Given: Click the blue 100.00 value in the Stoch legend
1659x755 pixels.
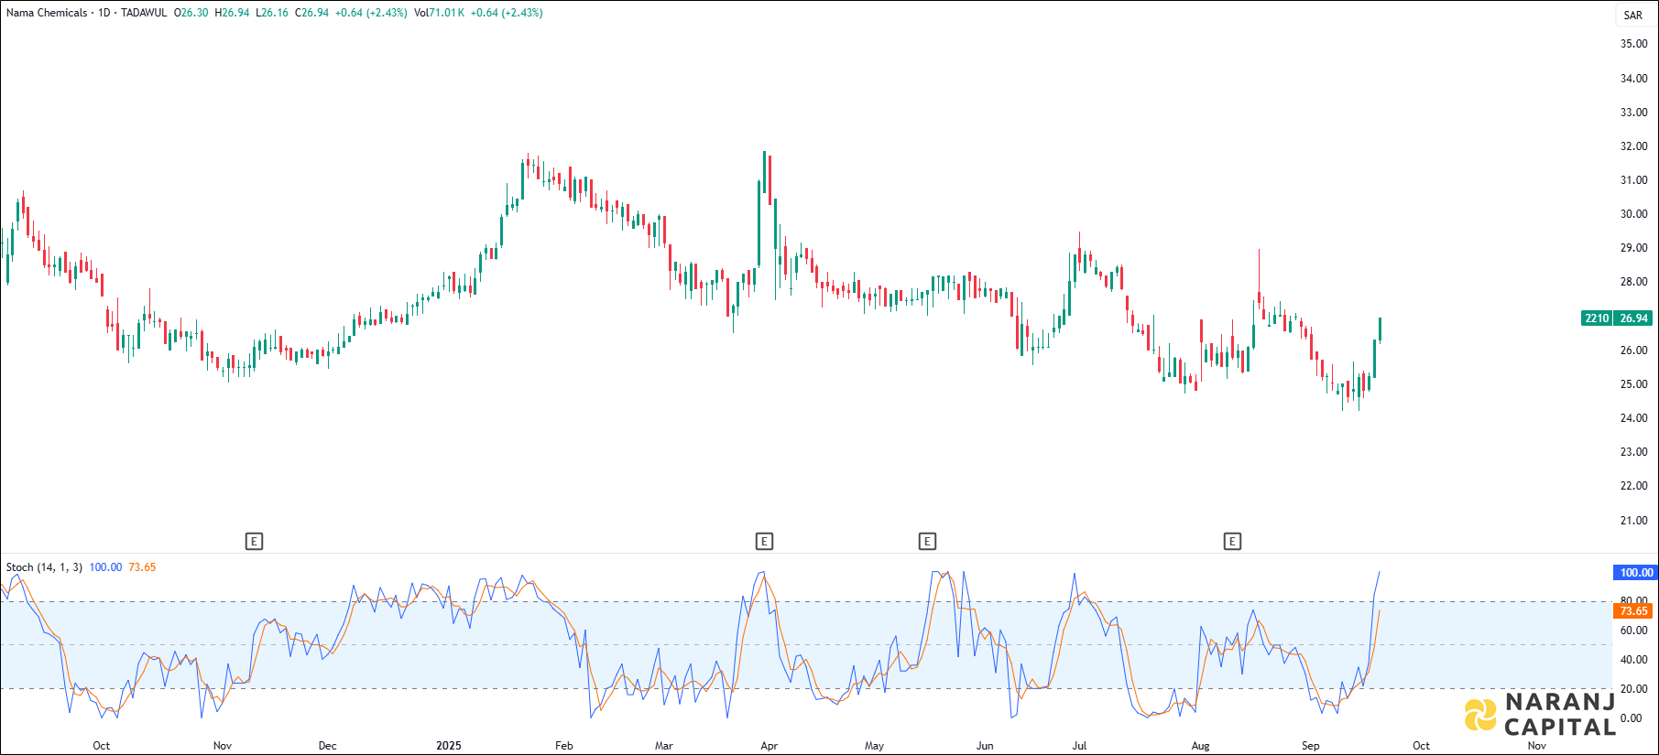Looking at the screenshot, I should coord(105,567).
